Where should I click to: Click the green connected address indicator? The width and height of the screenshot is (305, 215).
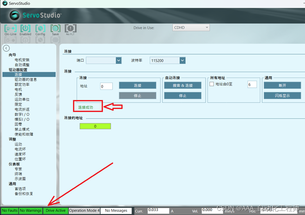[95, 126]
